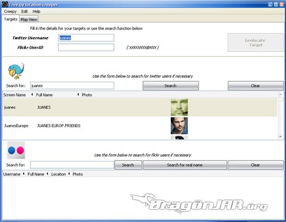Viewport: 286px width, 222px height.
Task: Click the JuanesEurope profile photo
Action: pyautogui.click(x=179, y=126)
